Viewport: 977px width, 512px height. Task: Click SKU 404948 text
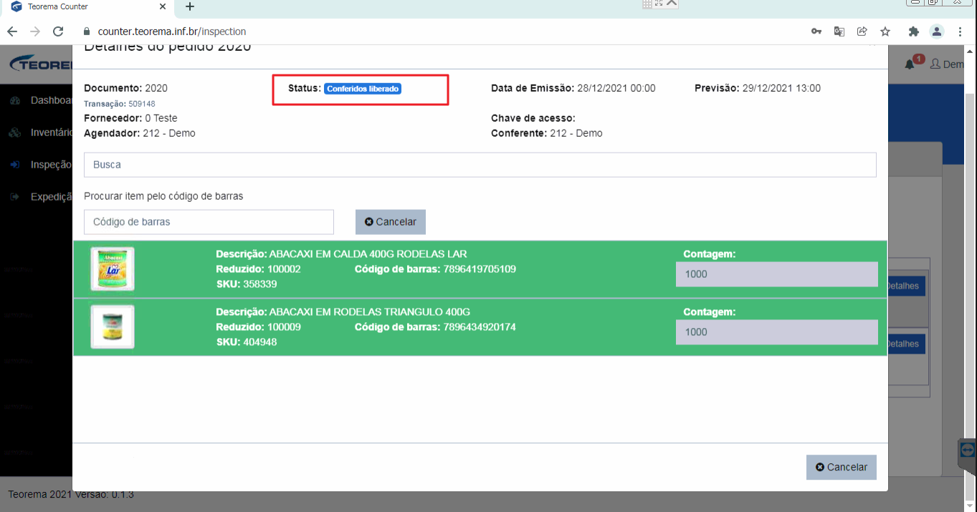pos(247,342)
